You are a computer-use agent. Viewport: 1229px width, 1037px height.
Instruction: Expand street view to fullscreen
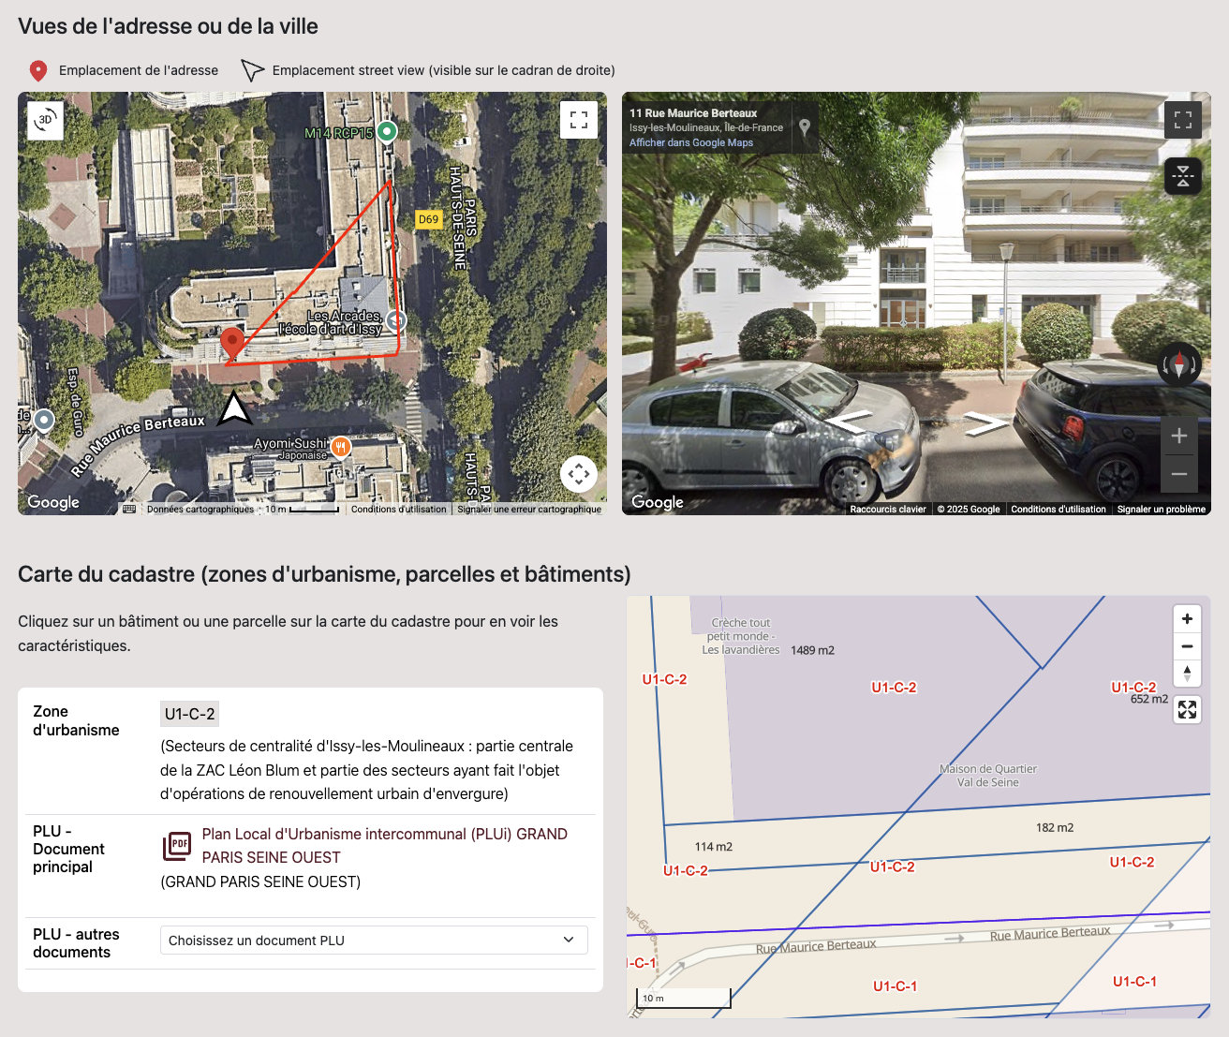(1182, 120)
